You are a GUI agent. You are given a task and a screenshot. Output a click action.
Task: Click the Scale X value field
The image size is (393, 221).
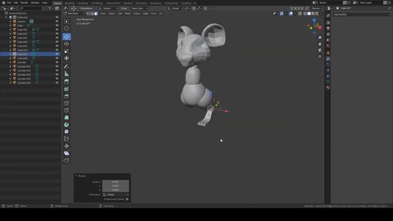click(x=115, y=182)
